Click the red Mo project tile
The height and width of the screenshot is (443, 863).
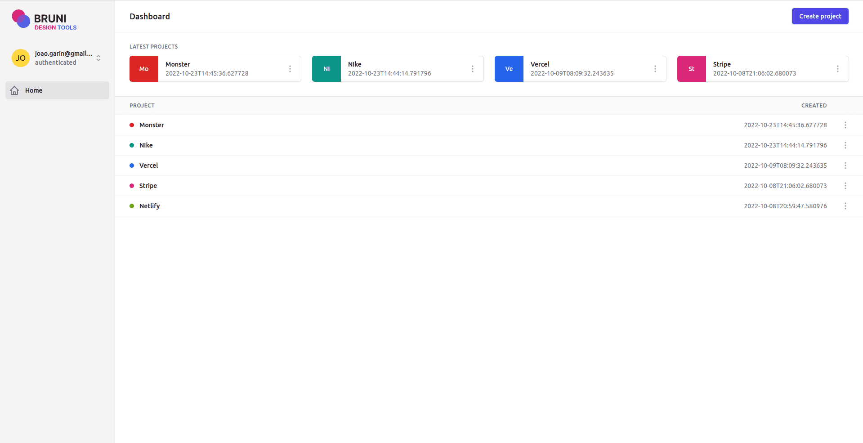pos(144,69)
